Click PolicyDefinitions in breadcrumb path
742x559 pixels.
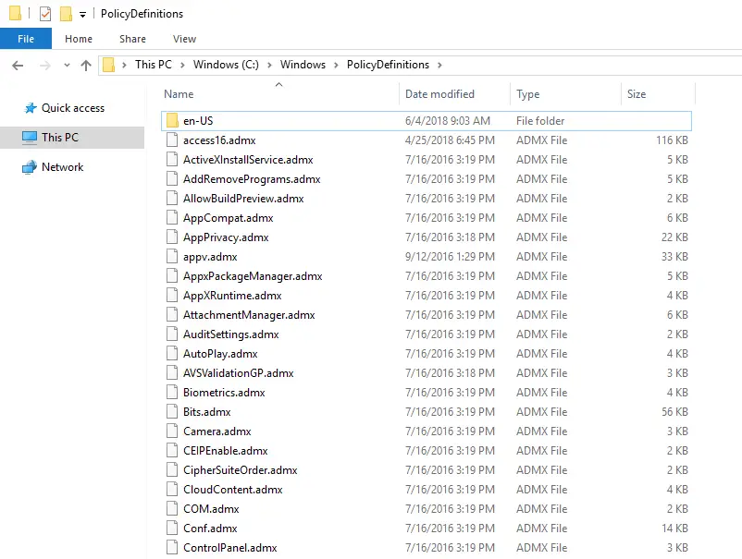click(388, 65)
